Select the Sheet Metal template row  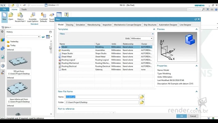(x=105, y=57)
